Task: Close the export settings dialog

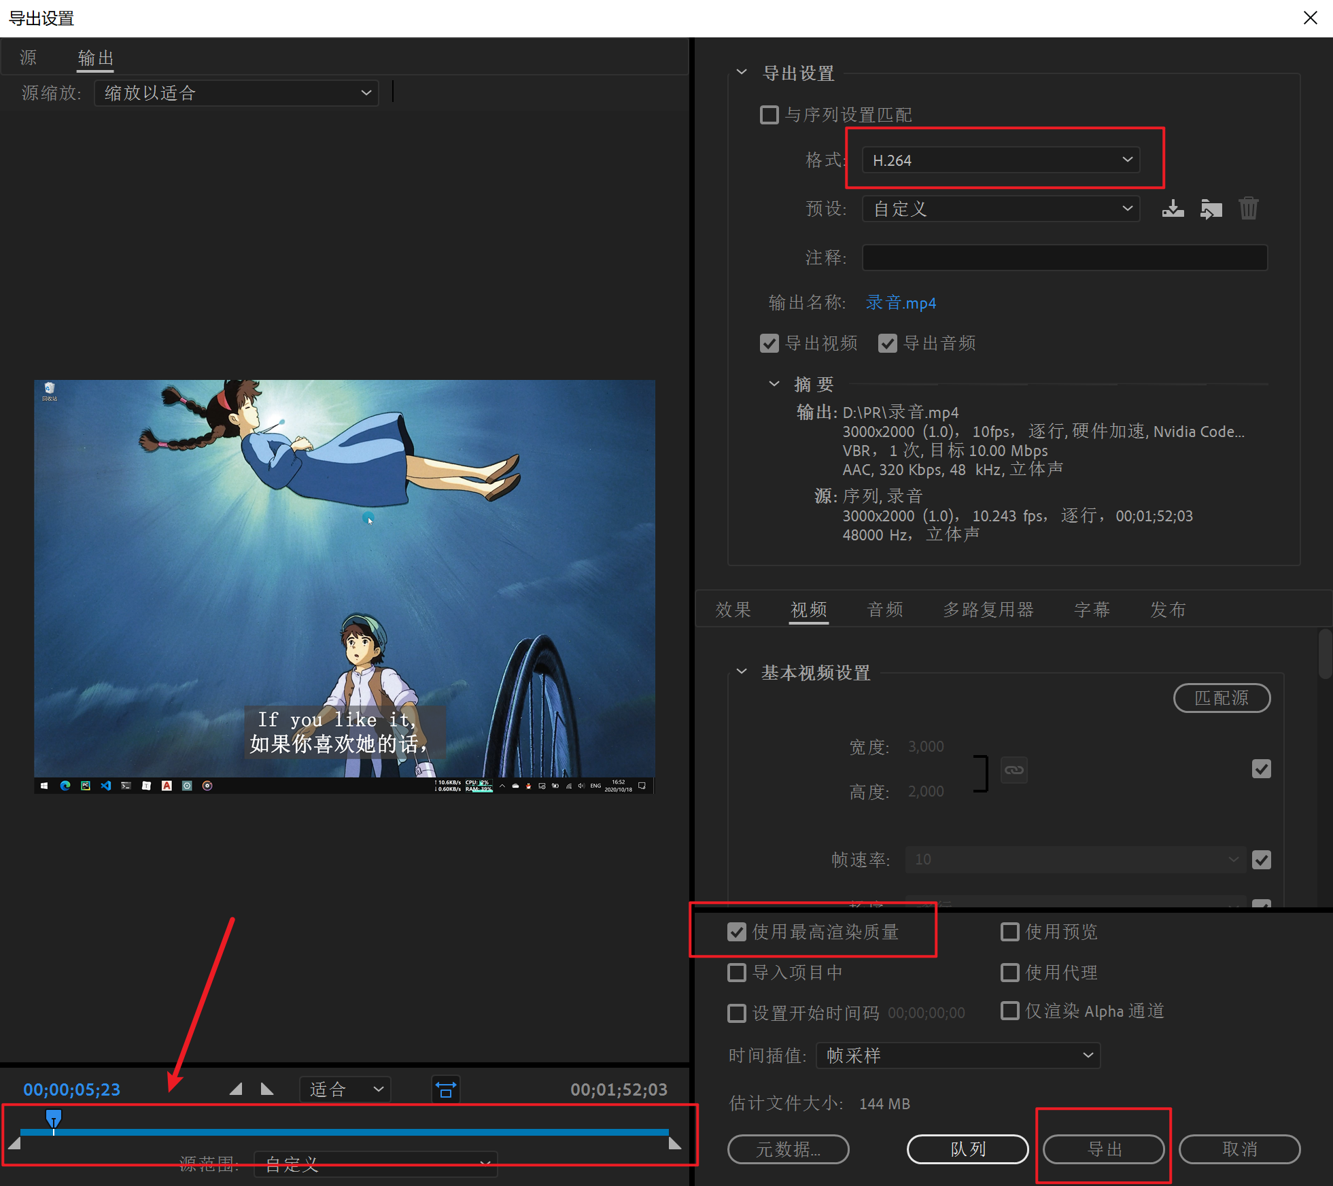Action: pyautogui.click(x=1310, y=18)
